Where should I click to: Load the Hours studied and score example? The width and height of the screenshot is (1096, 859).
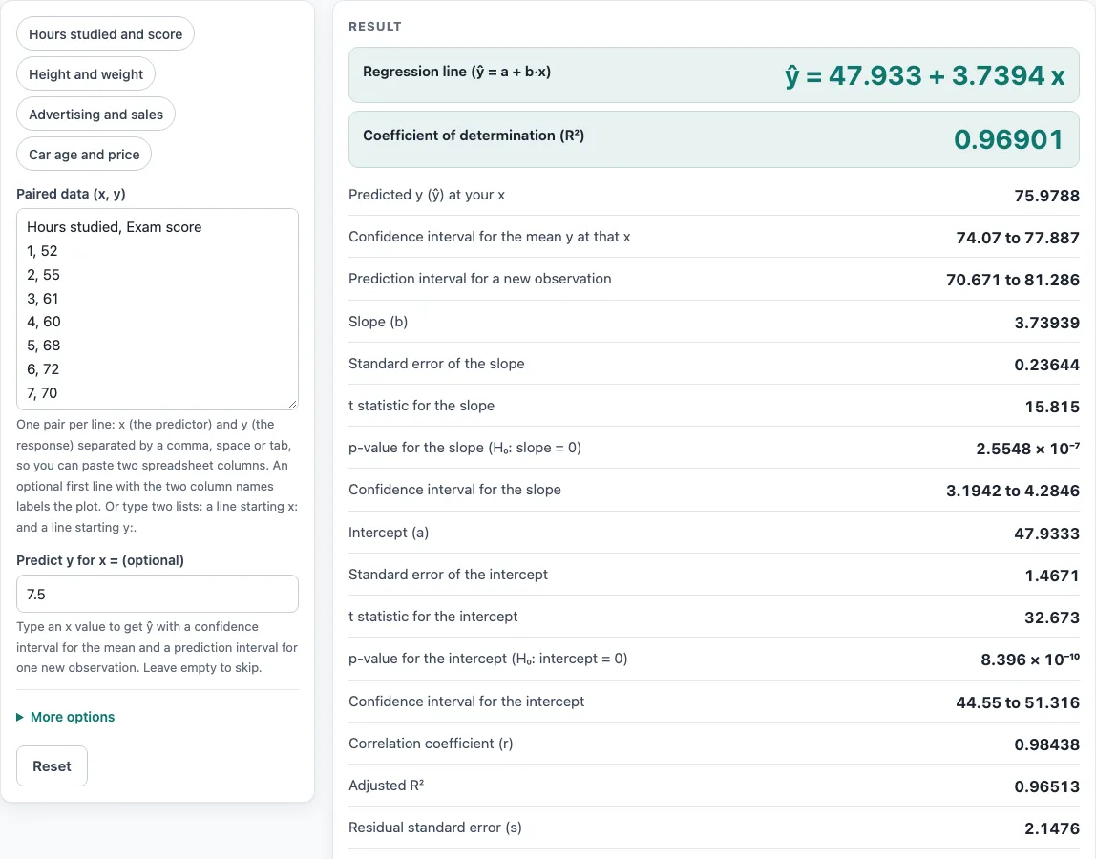pyautogui.click(x=106, y=34)
